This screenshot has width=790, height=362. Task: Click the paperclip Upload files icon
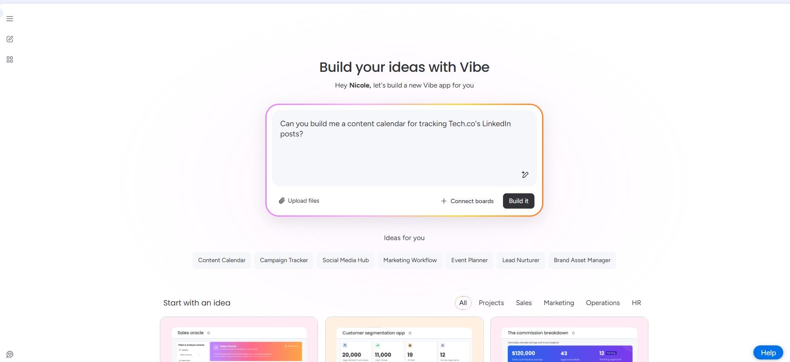pos(281,201)
